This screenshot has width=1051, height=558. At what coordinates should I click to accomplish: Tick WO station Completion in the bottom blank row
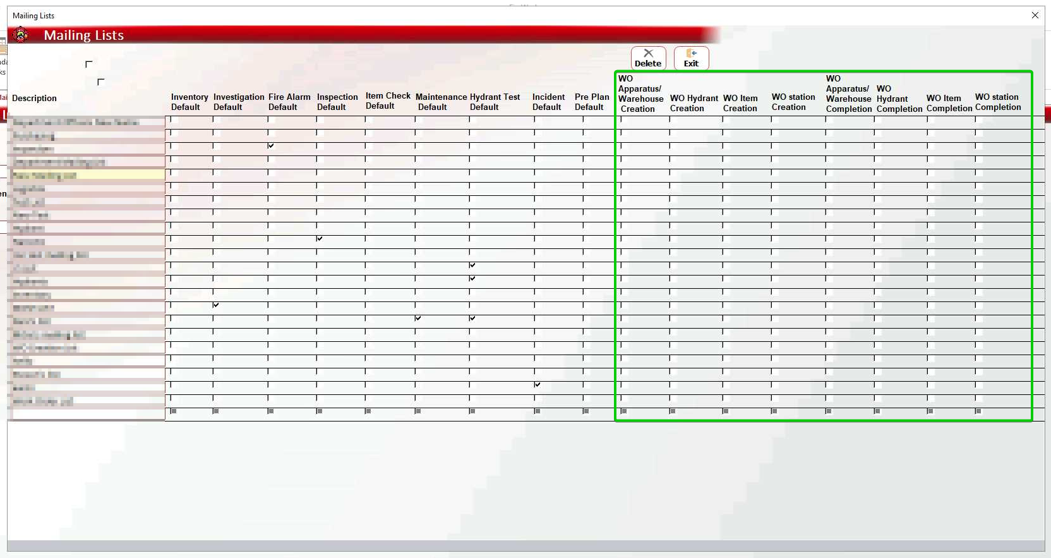coord(978,411)
